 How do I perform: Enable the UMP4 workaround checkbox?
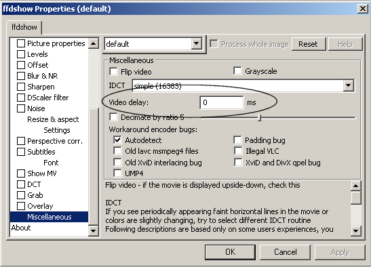[x=117, y=173]
